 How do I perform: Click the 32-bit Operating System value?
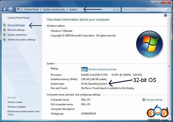[x=94, y=84]
